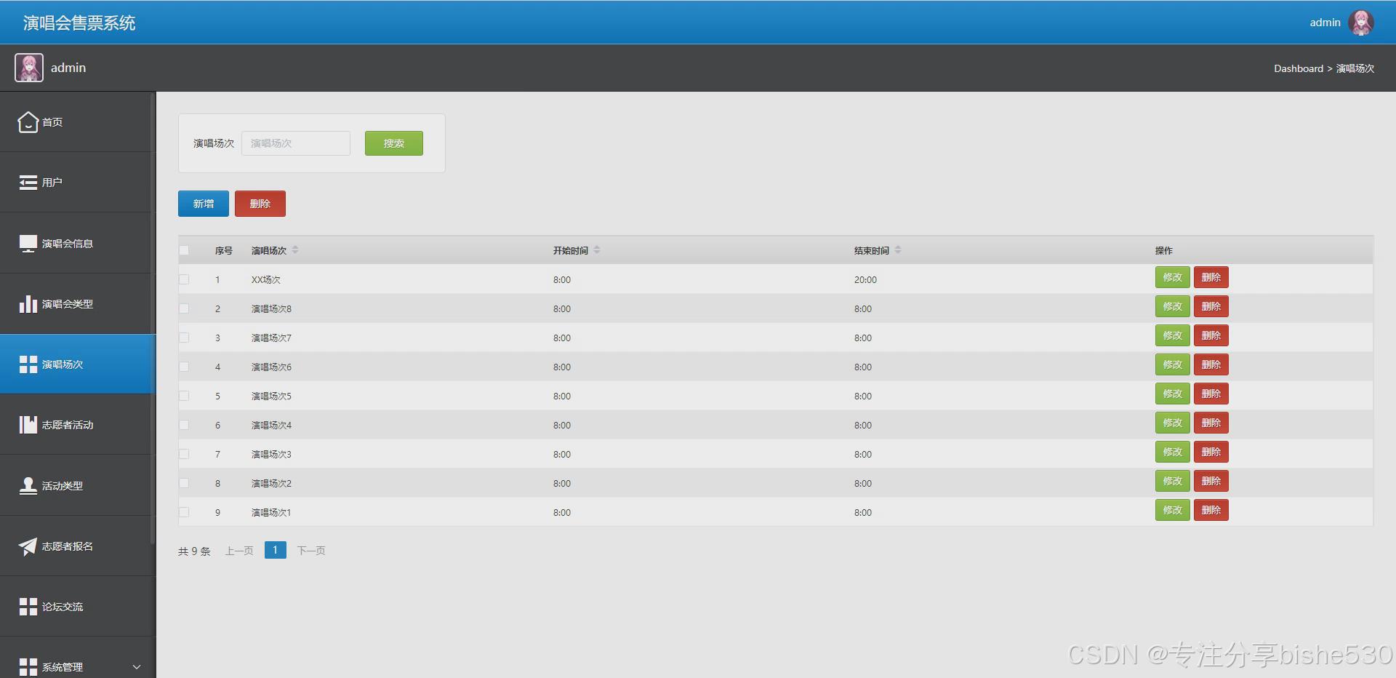The height and width of the screenshot is (678, 1396).
Task: Click the admin username in top-right header
Action: pyautogui.click(x=1325, y=23)
